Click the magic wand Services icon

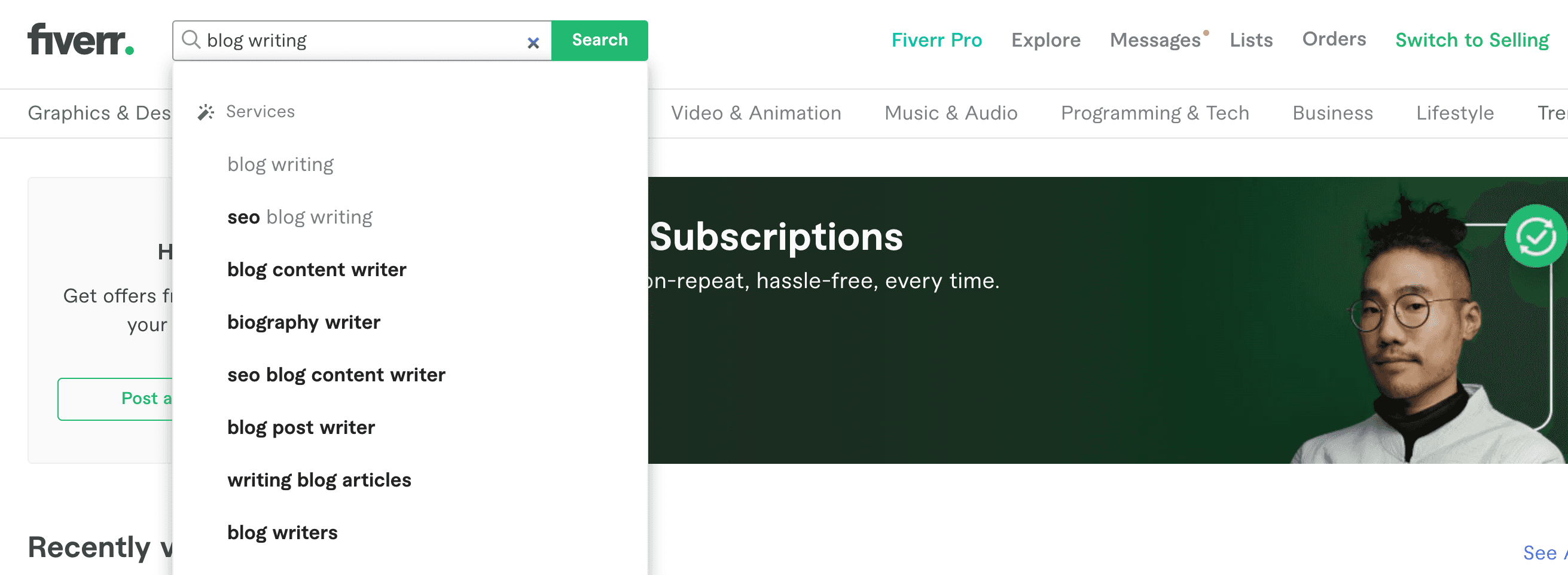(x=206, y=112)
